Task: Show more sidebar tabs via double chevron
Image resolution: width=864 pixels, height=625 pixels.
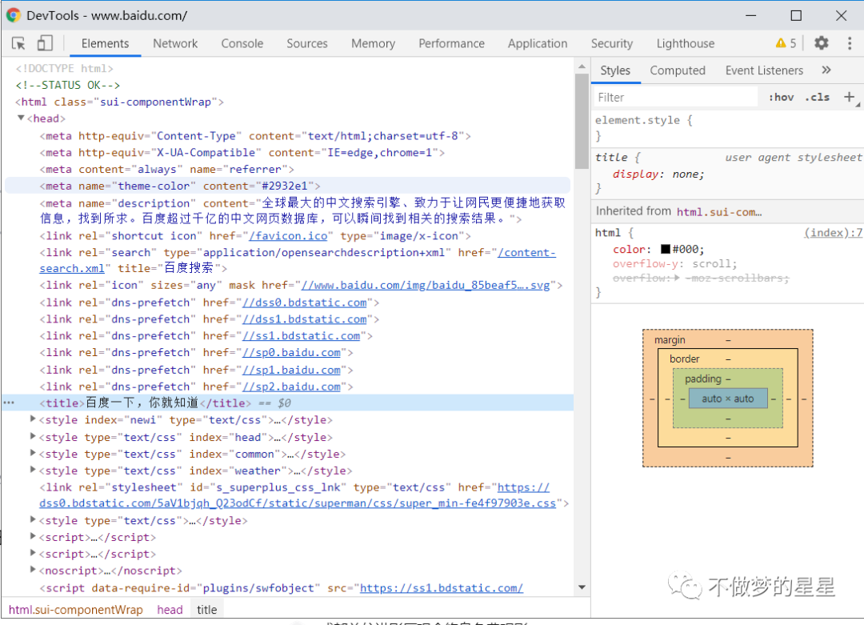Action: click(x=826, y=70)
